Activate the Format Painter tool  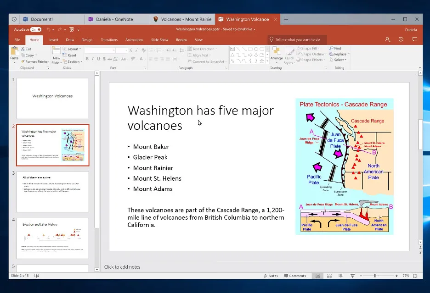[x=35, y=61]
